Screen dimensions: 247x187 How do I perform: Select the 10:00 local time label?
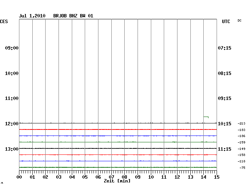click(x=12, y=73)
